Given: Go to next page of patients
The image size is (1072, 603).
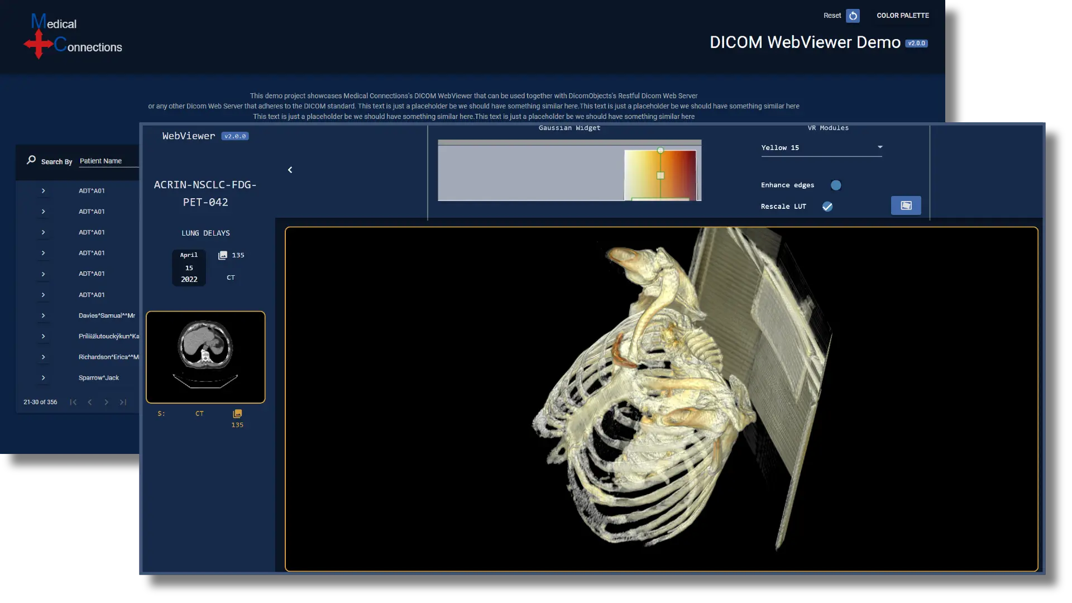Looking at the screenshot, I should click(x=106, y=402).
